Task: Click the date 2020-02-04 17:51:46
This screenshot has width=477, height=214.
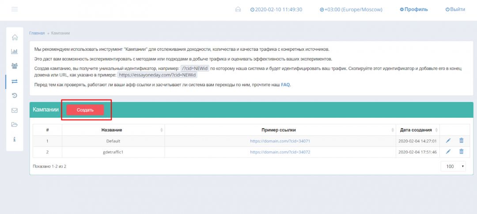Action: [417, 152]
